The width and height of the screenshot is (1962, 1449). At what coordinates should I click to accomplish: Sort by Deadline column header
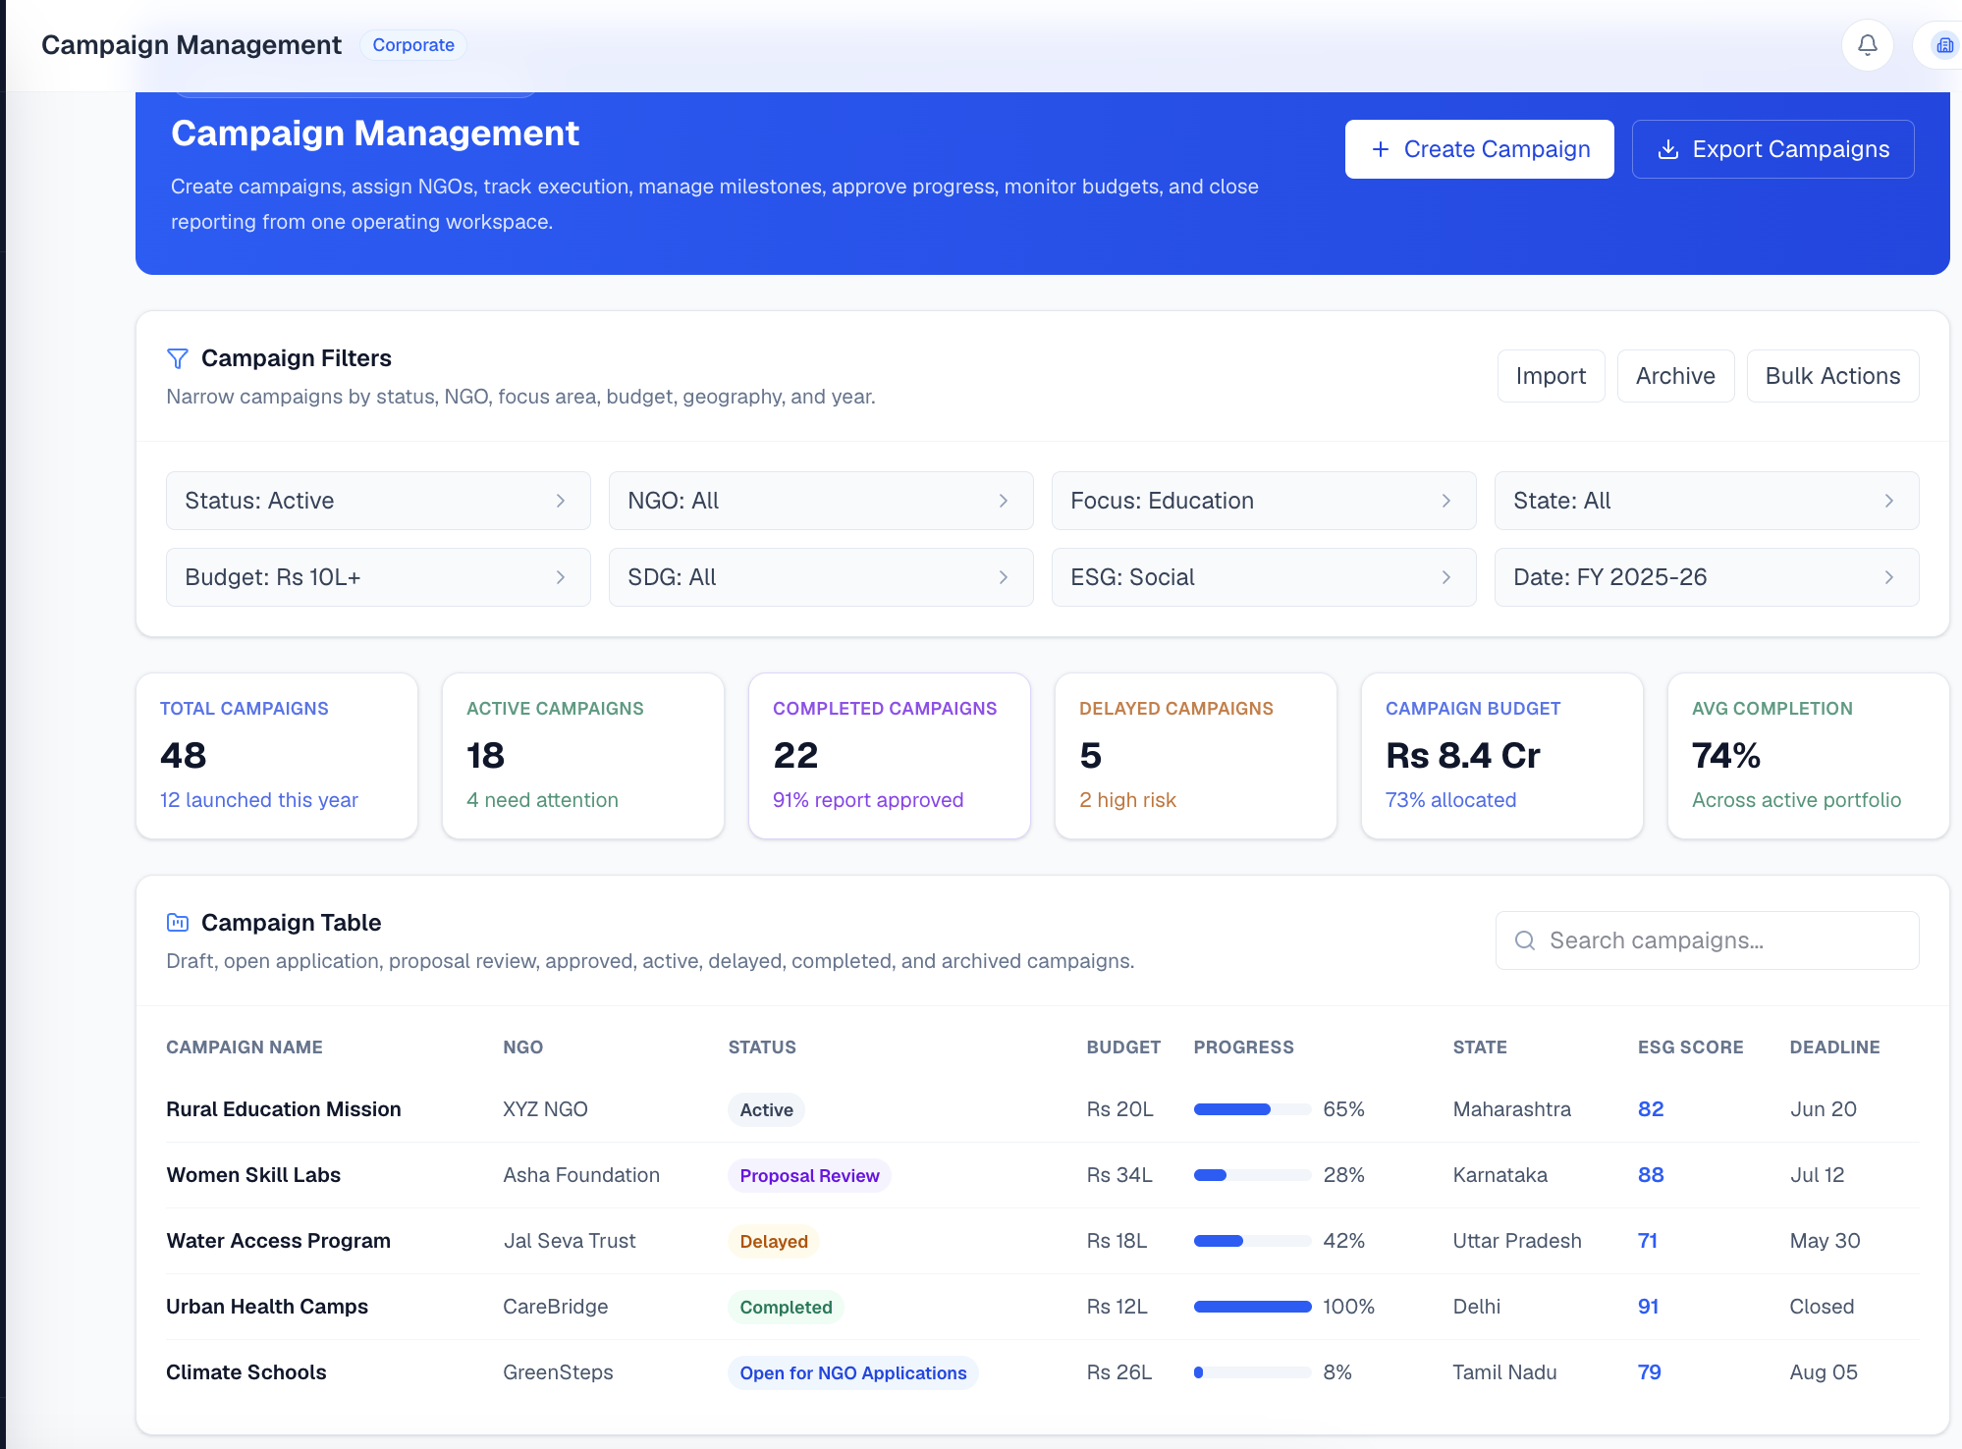pyautogui.click(x=1834, y=1047)
